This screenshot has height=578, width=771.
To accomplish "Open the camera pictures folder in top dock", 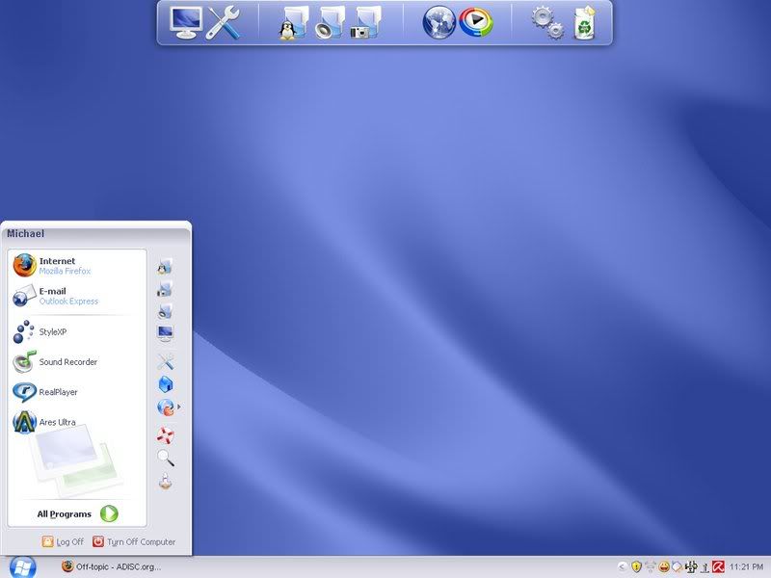I will click(366, 22).
